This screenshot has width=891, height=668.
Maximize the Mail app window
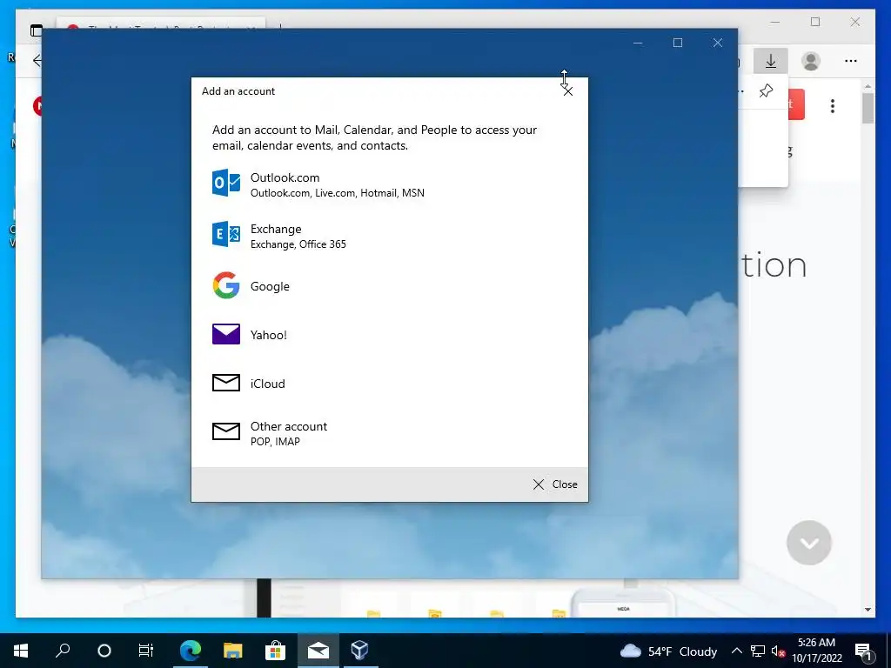677,43
